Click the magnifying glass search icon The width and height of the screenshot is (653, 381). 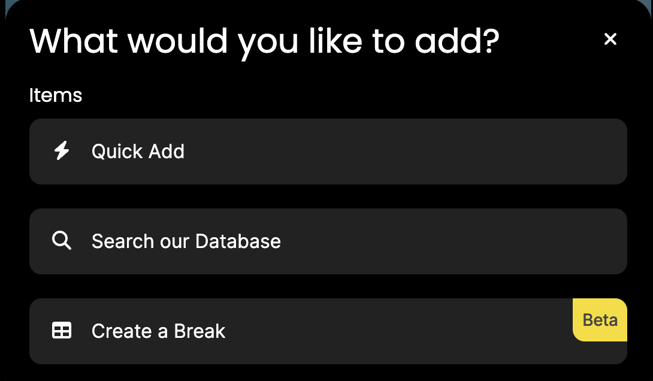pos(62,241)
